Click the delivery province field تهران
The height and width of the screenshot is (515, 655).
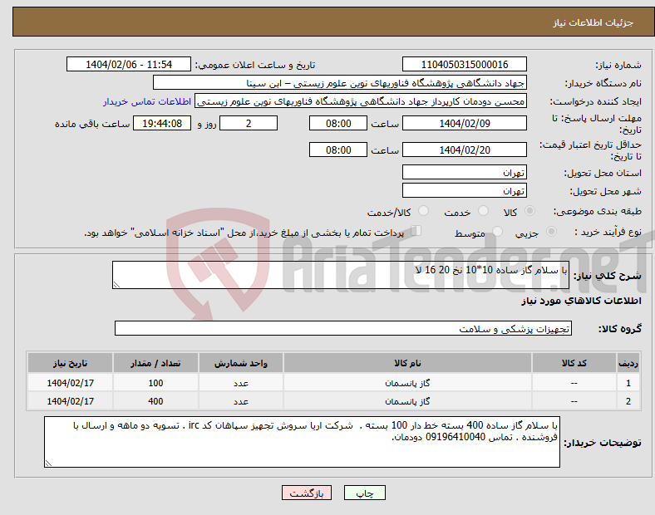click(x=464, y=172)
